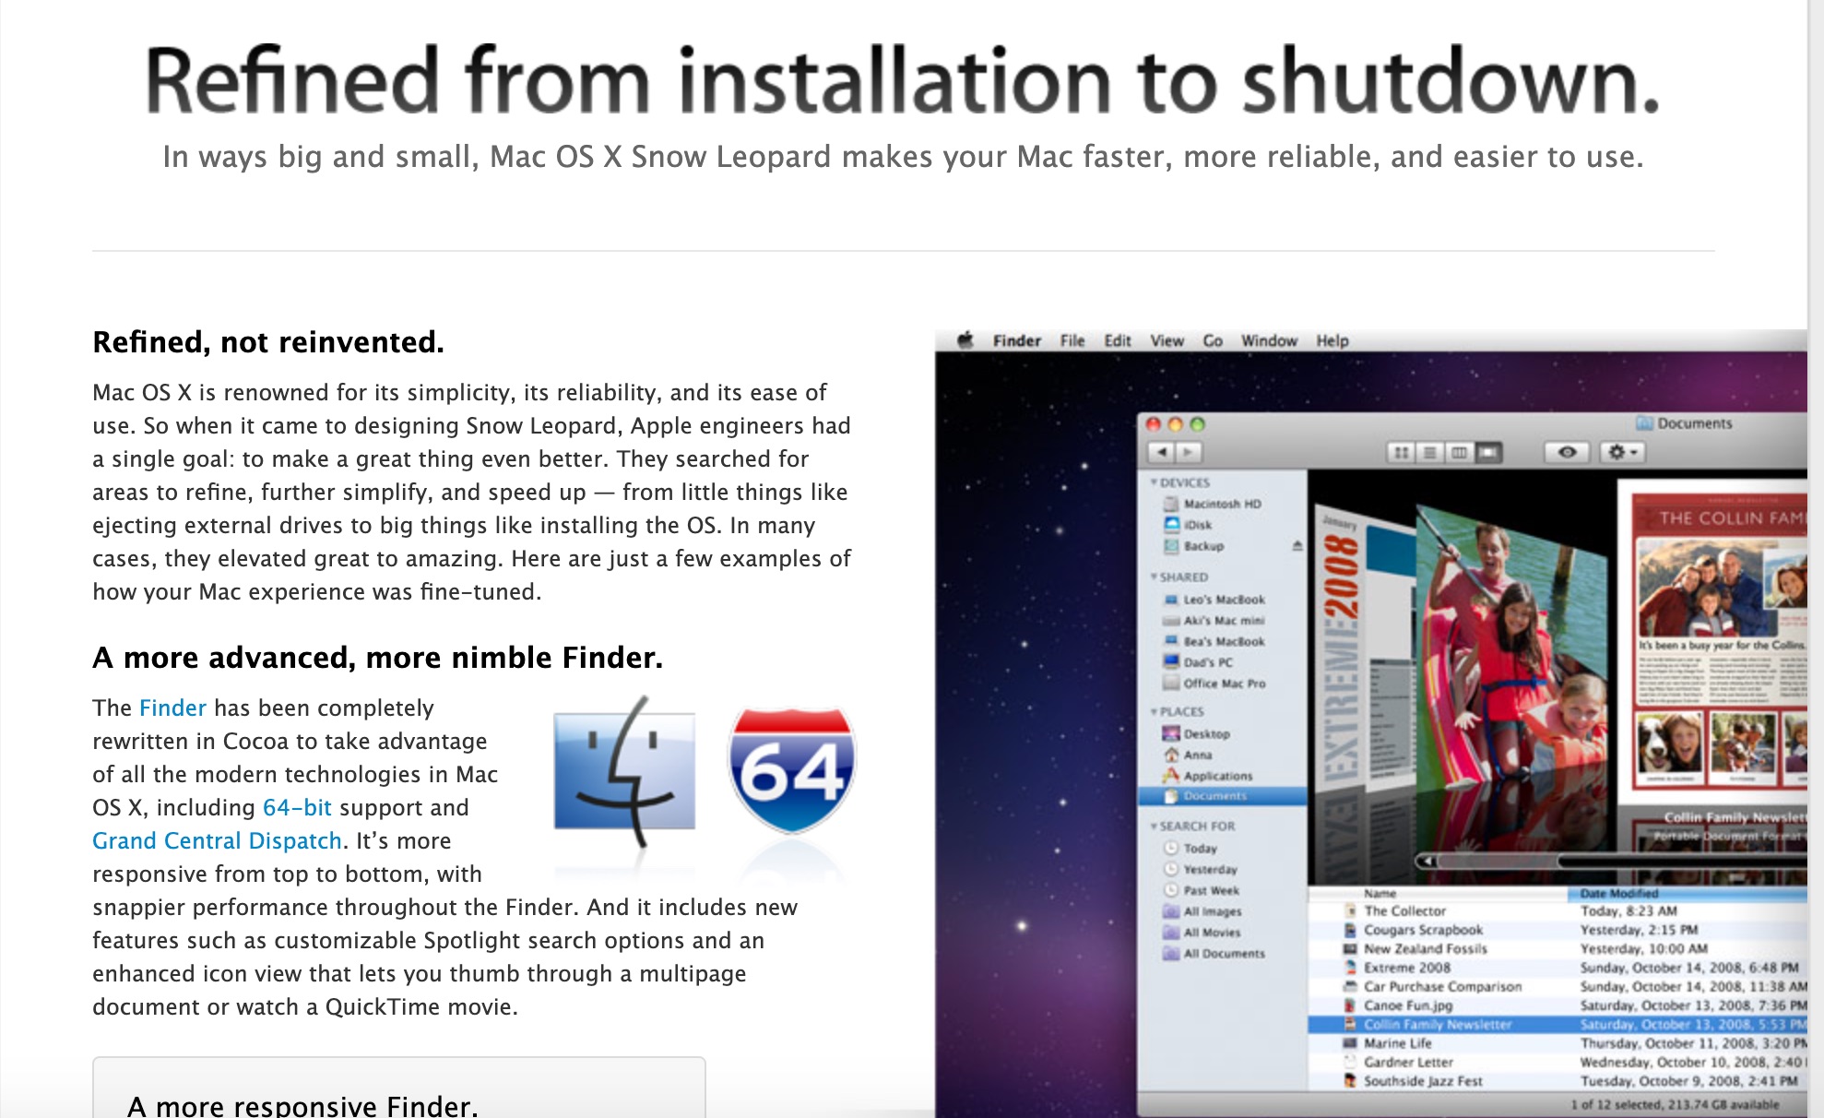Select Car Purchase Comparison file
This screenshot has height=1118, width=1824.
click(1558, 986)
